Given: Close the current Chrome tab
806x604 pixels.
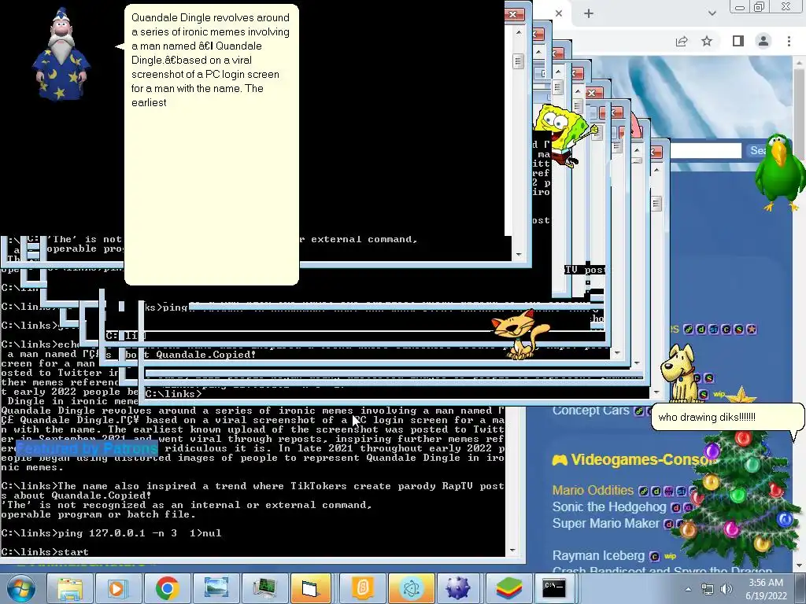Looking at the screenshot, I should (x=559, y=13).
